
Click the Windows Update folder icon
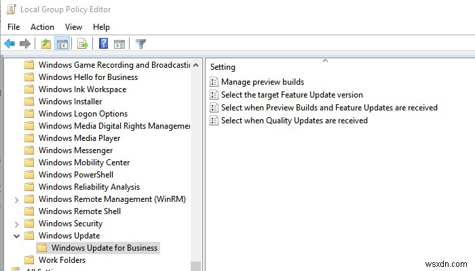(x=29, y=235)
